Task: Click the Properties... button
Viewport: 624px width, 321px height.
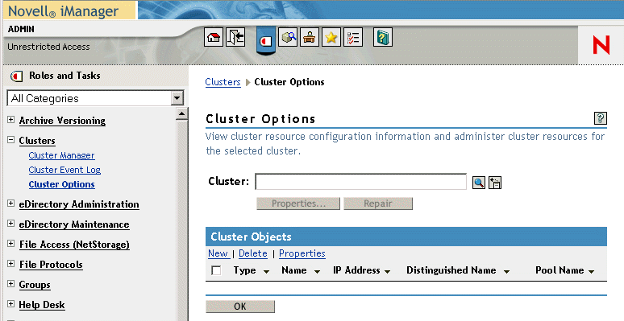Action: [298, 204]
